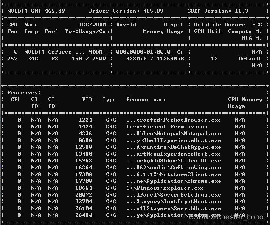The width and height of the screenshot is (270, 225).
Task: Click PID 4236 in the process list
Action: (85, 134)
